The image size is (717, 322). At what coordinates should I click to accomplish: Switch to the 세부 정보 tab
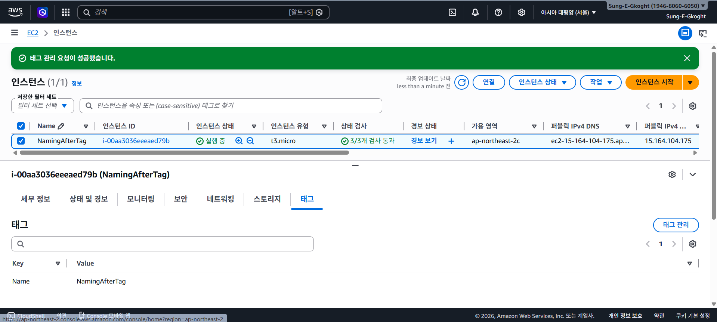[x=36, y=199]
